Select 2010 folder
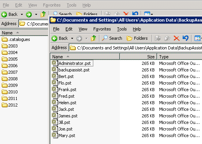 click(10, 92)
